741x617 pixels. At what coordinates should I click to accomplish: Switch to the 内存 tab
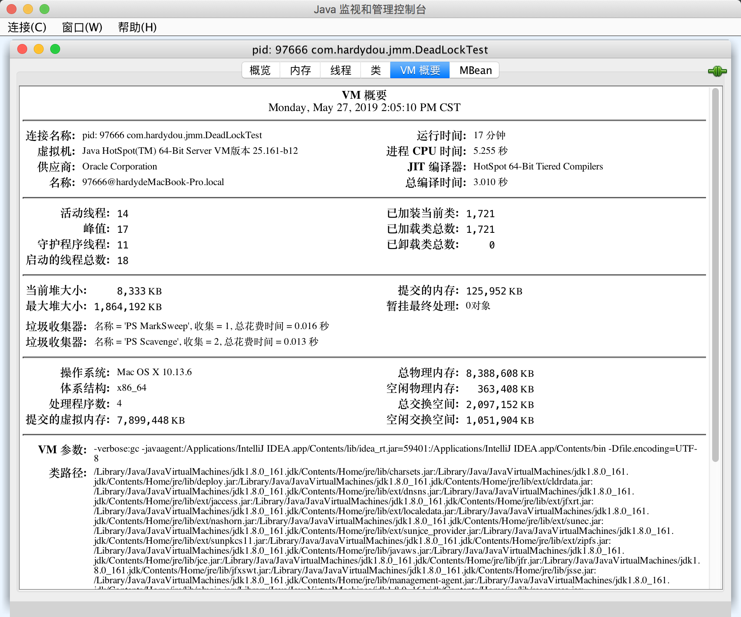(300, 70)
